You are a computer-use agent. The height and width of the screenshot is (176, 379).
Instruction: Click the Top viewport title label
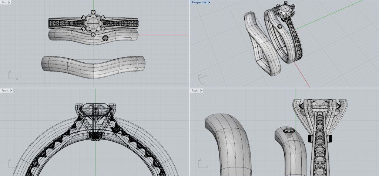(4, 3)
